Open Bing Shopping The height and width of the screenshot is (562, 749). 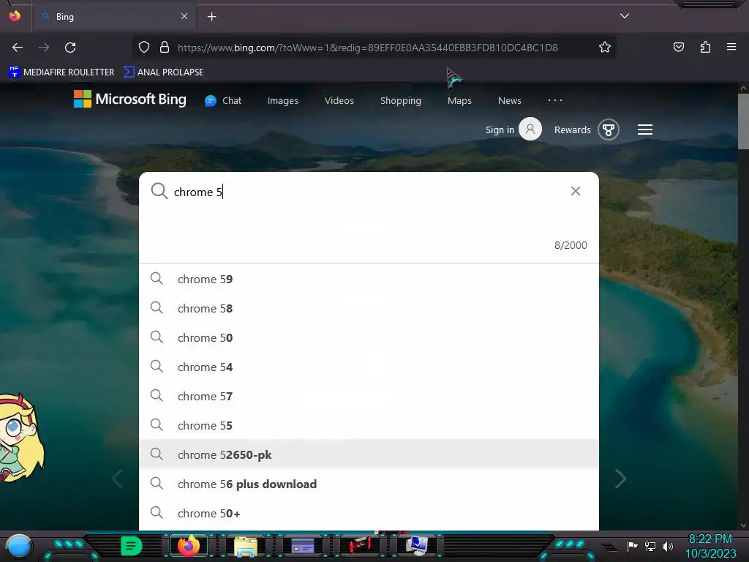pyautogui.click(x=401, y=101)
